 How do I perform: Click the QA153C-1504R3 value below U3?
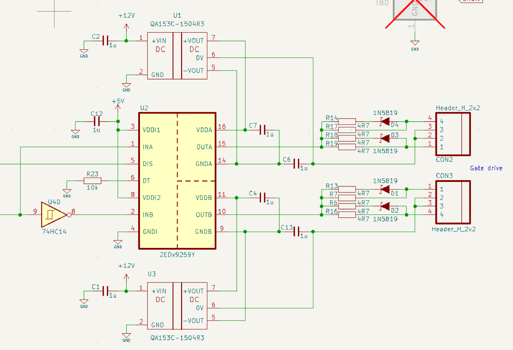coord(177,338)
